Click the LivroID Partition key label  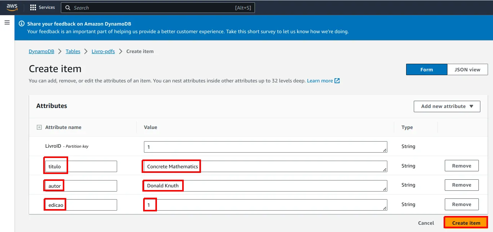point(67,146)
